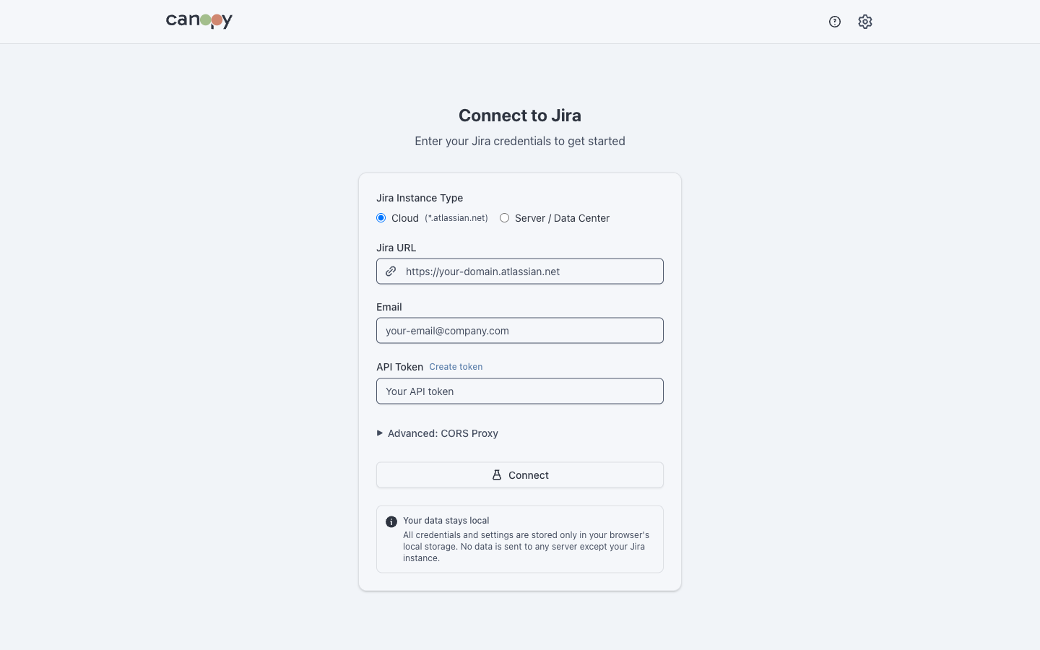The image size is (1040, 650).
Task: Click the 'Your data stays local' notice box
Action: tap(519, 539)
